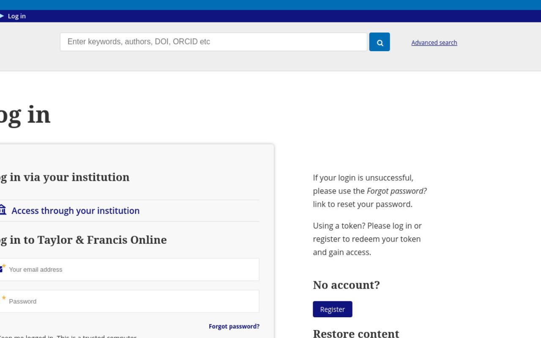The height and width of the screenshot is (338, 541).
Task: Click the No account? heading
Action: click(346, 285)
